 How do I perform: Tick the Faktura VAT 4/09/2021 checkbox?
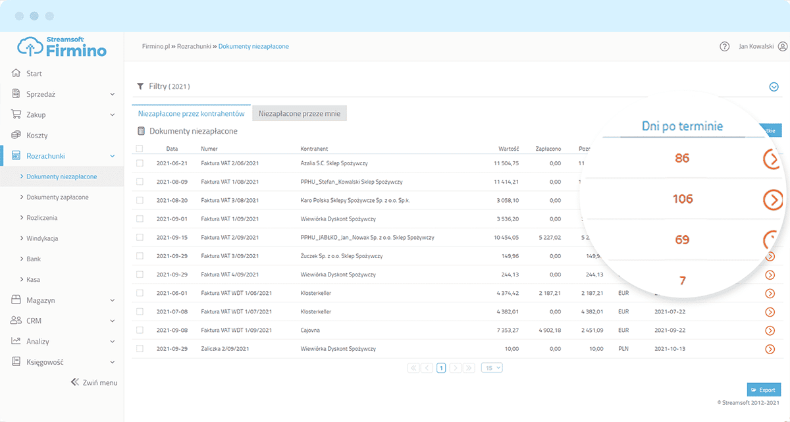tap(140, 274)
